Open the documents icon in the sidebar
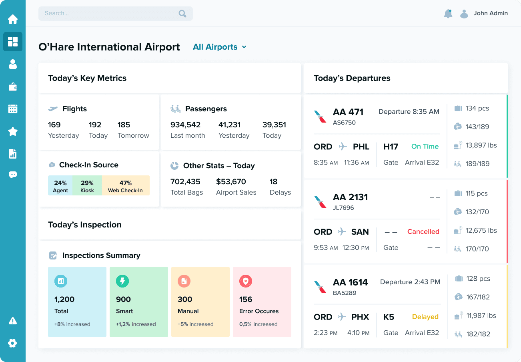The height and width of the screenshot is (362, 521). coord(13,153)
